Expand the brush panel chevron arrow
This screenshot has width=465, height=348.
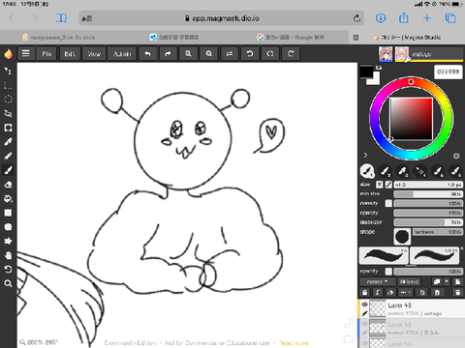(365, 156)
